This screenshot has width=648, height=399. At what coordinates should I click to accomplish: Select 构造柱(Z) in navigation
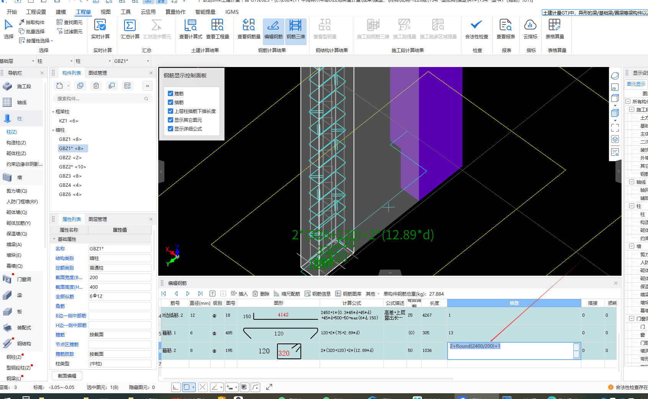tap(16, 142)
